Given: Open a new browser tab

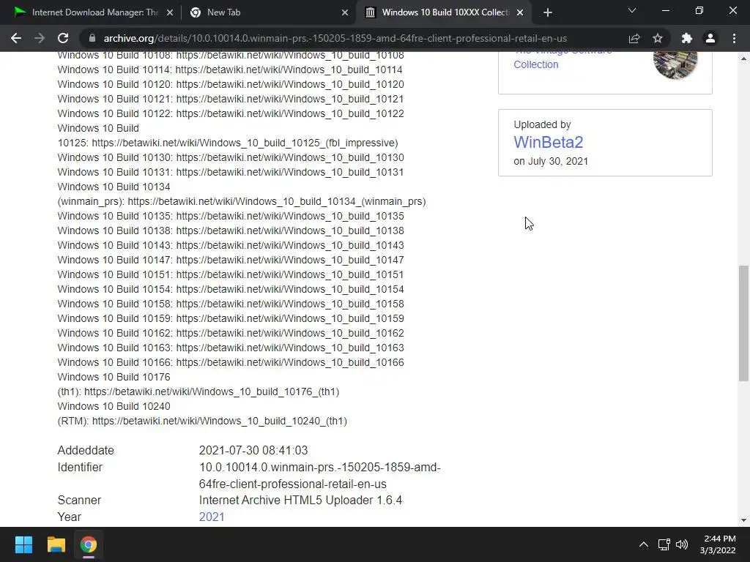Looking at the screenshot, I should (x=548, y=12).
